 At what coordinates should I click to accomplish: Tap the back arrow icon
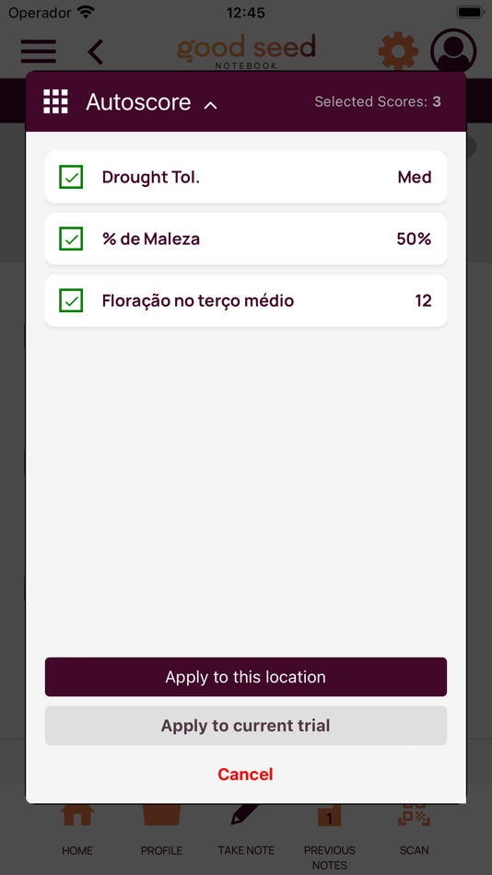tap(96, 52)
